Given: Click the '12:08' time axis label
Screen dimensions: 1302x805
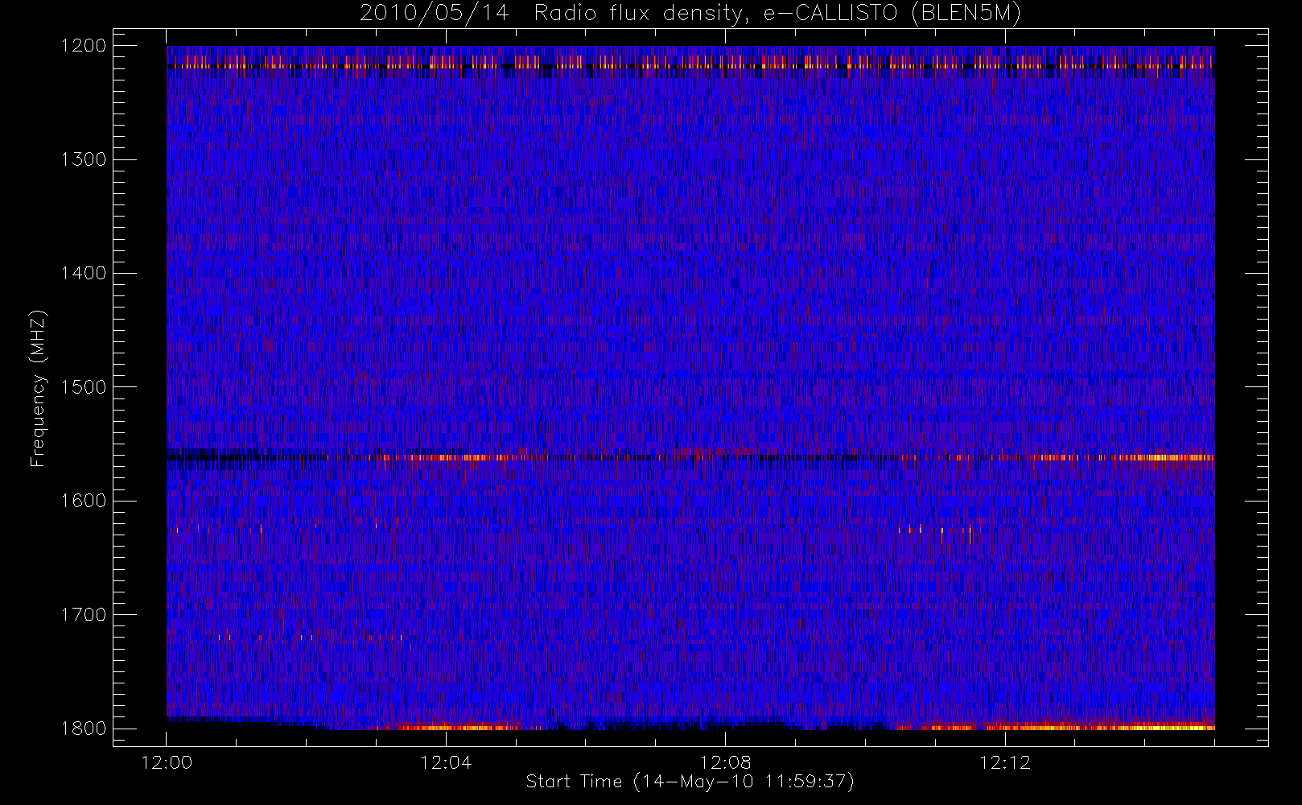Looking at the screenshot, I should click(725, 762).
